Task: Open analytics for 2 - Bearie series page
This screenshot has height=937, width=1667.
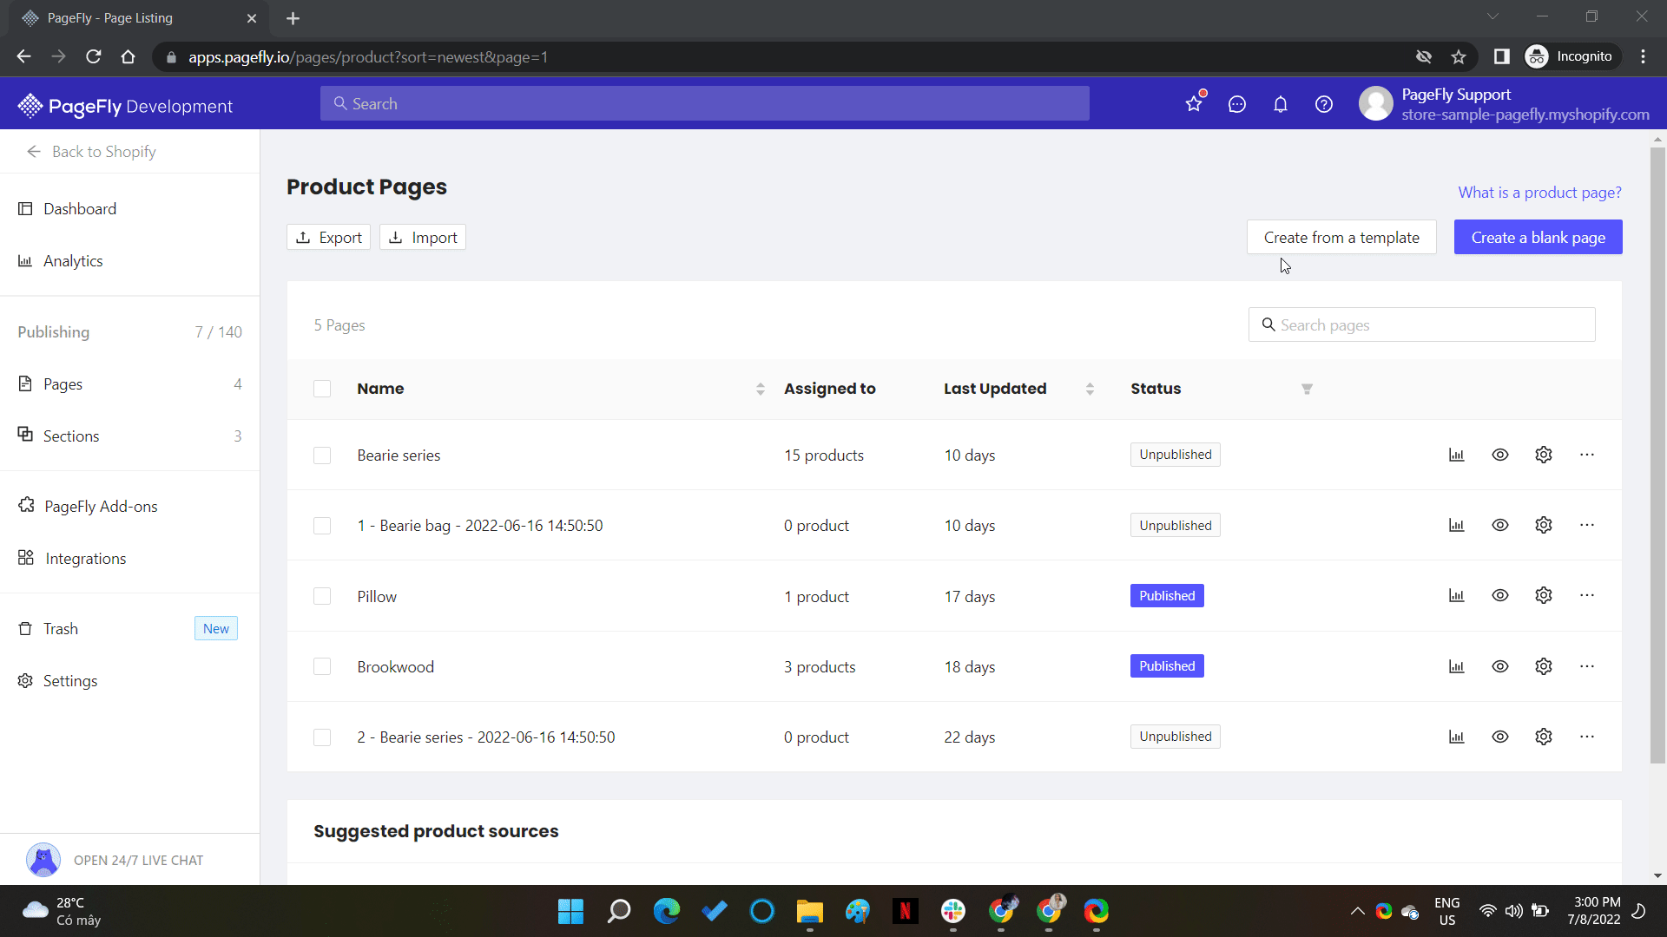Action: coord(1457,737)
